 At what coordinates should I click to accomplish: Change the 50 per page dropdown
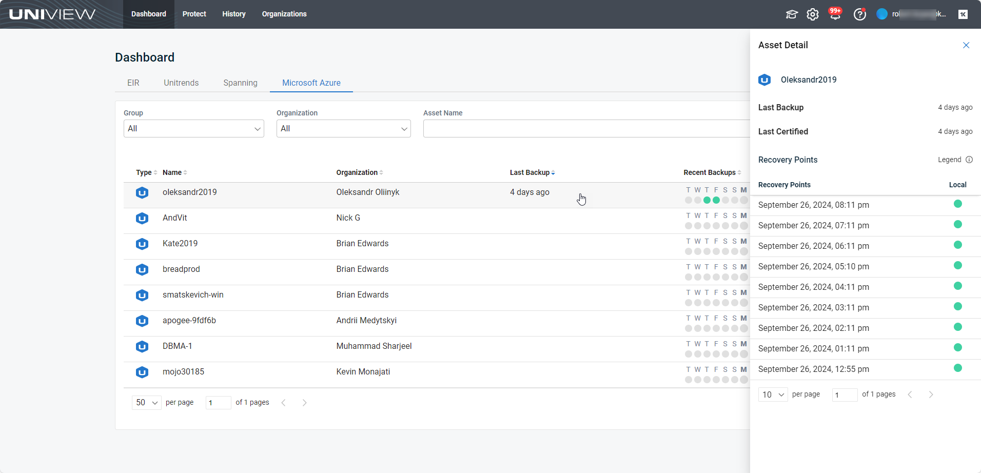tap(147, 403)
